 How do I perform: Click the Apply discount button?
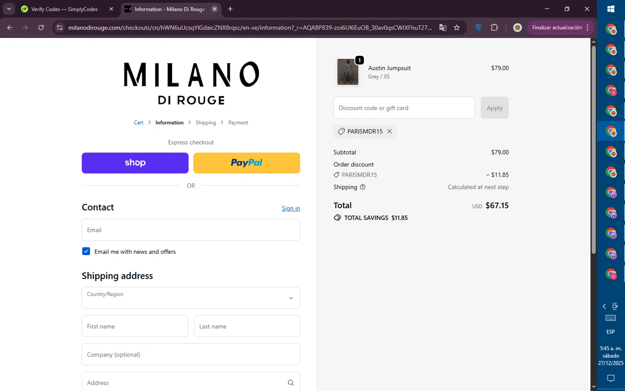point(495,108)
